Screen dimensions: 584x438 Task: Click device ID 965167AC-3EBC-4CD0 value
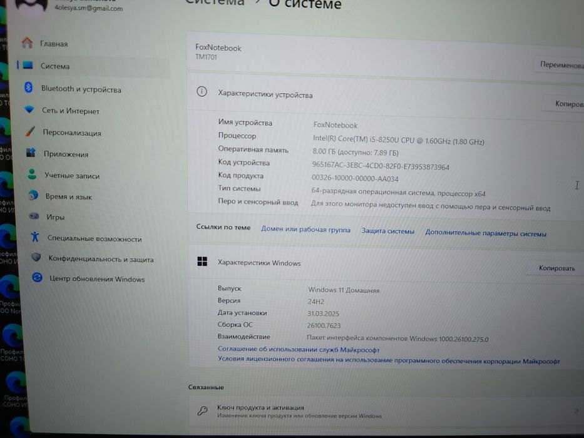pos(381,165)
